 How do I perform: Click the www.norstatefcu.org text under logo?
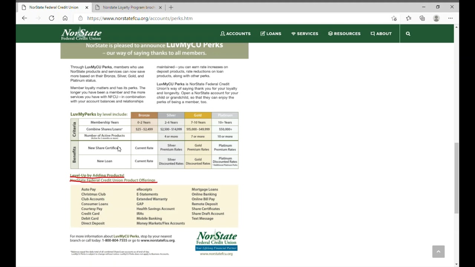coord(216,254)
